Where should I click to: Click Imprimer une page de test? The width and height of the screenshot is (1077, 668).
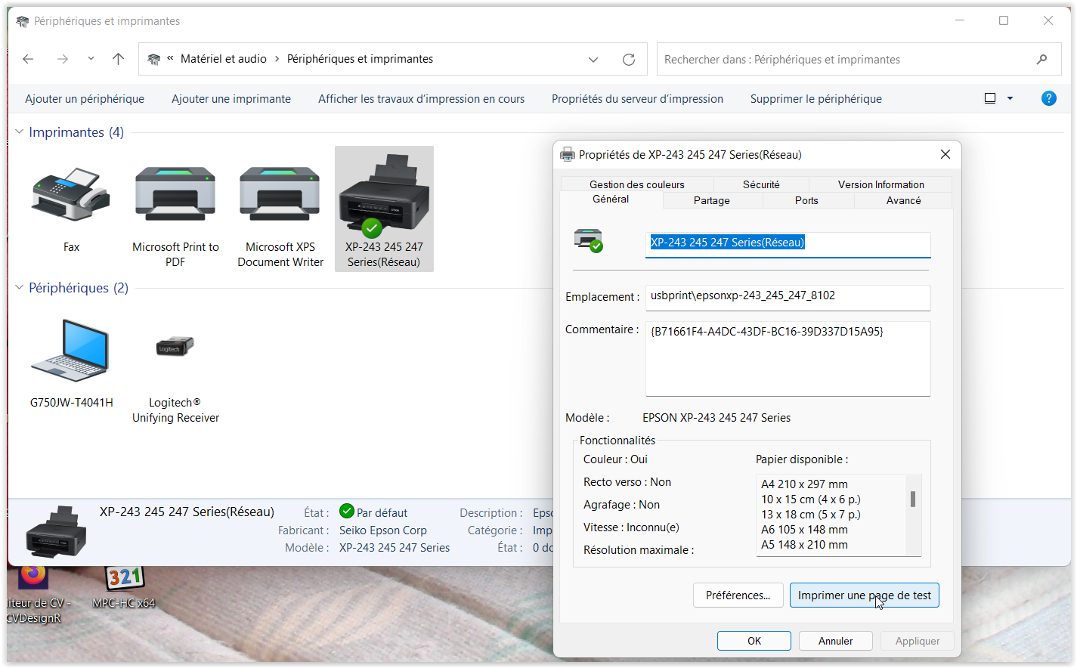(x=865, y=595)
